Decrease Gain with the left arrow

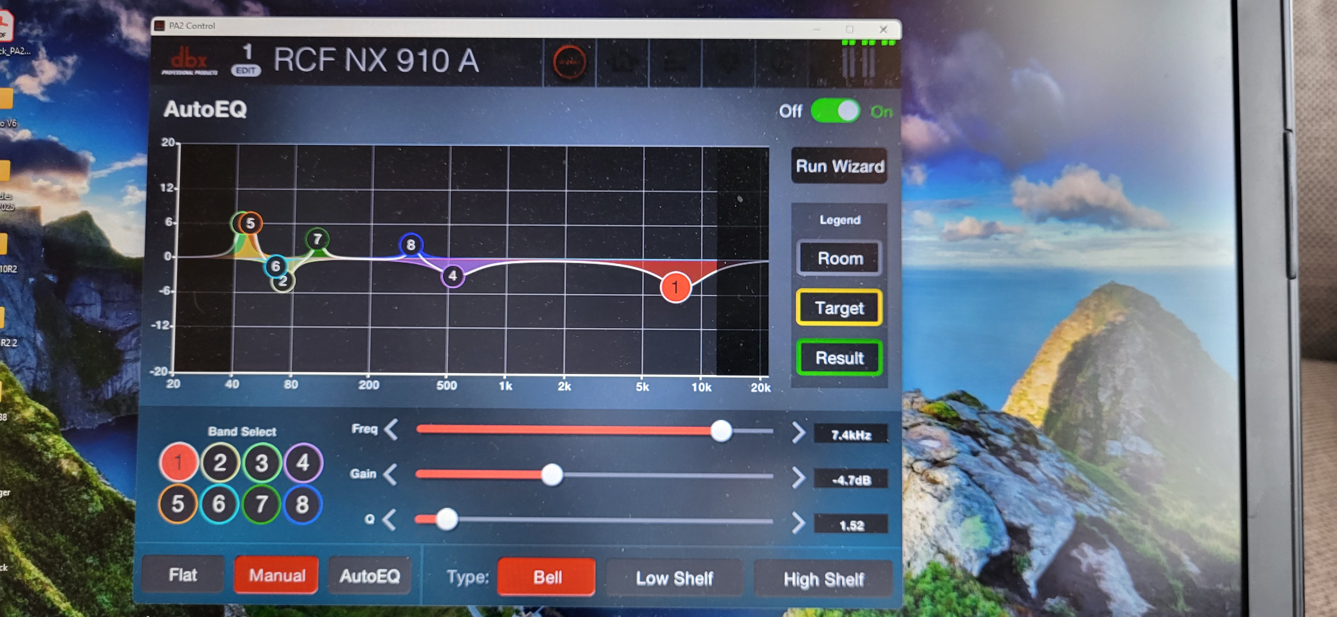click(391, 474)
